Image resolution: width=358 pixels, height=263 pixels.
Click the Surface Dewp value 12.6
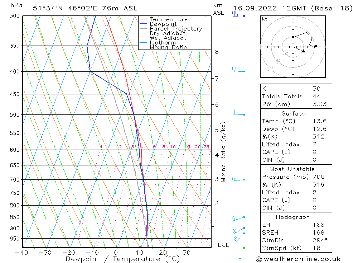pos(320,129)
